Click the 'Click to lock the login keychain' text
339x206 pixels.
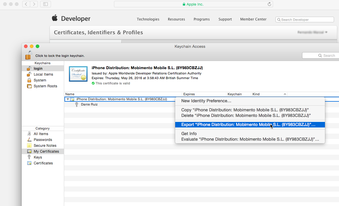pos(60,56)
